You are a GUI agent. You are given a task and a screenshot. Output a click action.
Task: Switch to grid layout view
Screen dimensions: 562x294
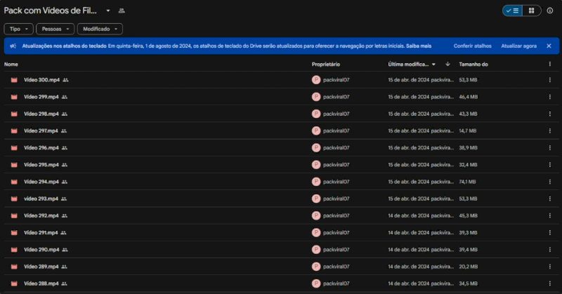click(531, 11)
